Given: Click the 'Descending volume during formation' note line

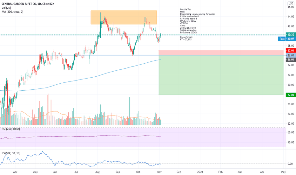Looking at the screenshot, I should coord(198,14).
